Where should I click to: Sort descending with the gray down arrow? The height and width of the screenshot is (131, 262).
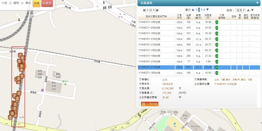(253, 10)
